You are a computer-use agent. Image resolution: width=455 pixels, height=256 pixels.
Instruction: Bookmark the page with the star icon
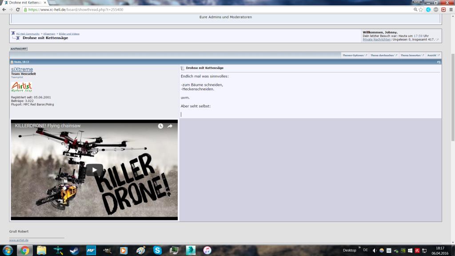(420, 9)
